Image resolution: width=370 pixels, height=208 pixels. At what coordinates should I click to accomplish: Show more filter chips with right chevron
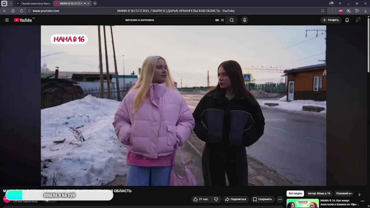tap(359, 194)
